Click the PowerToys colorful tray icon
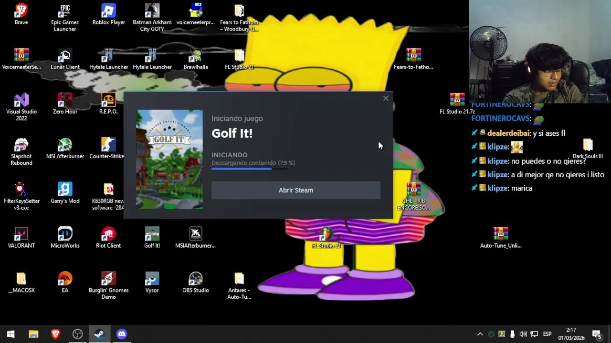611x343 pixels. coord(501,334)
